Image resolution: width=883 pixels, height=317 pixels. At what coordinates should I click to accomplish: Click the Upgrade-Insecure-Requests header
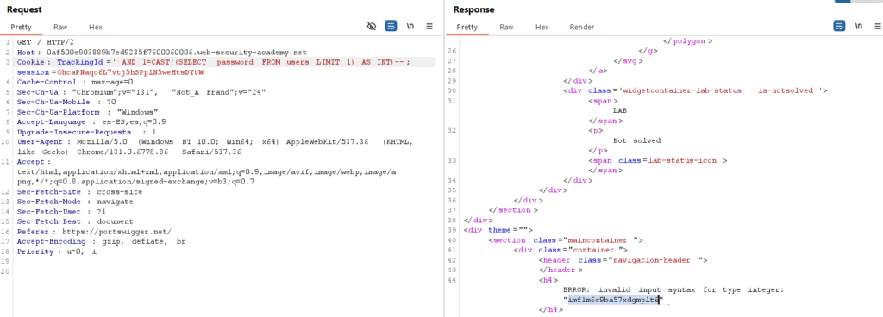click(x=87, y=132)
